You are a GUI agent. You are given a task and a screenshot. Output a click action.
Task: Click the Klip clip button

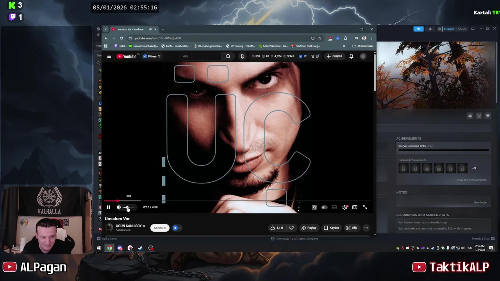click(x=352, y=228)
